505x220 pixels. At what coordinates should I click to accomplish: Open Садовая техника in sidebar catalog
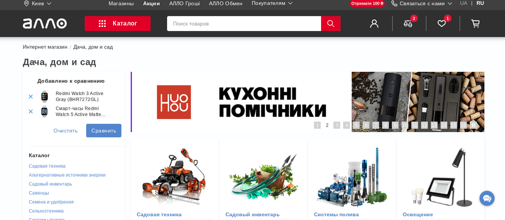(x=47, y=166)
